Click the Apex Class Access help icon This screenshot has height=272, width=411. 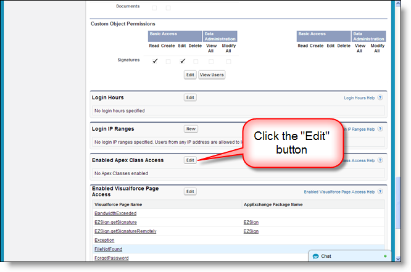(381, 160)
